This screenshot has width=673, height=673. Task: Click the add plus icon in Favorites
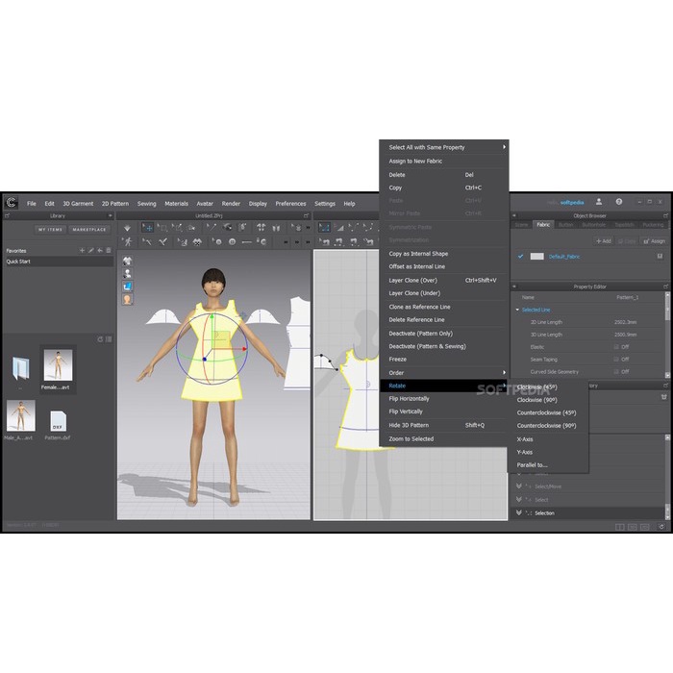coord(83,250)
